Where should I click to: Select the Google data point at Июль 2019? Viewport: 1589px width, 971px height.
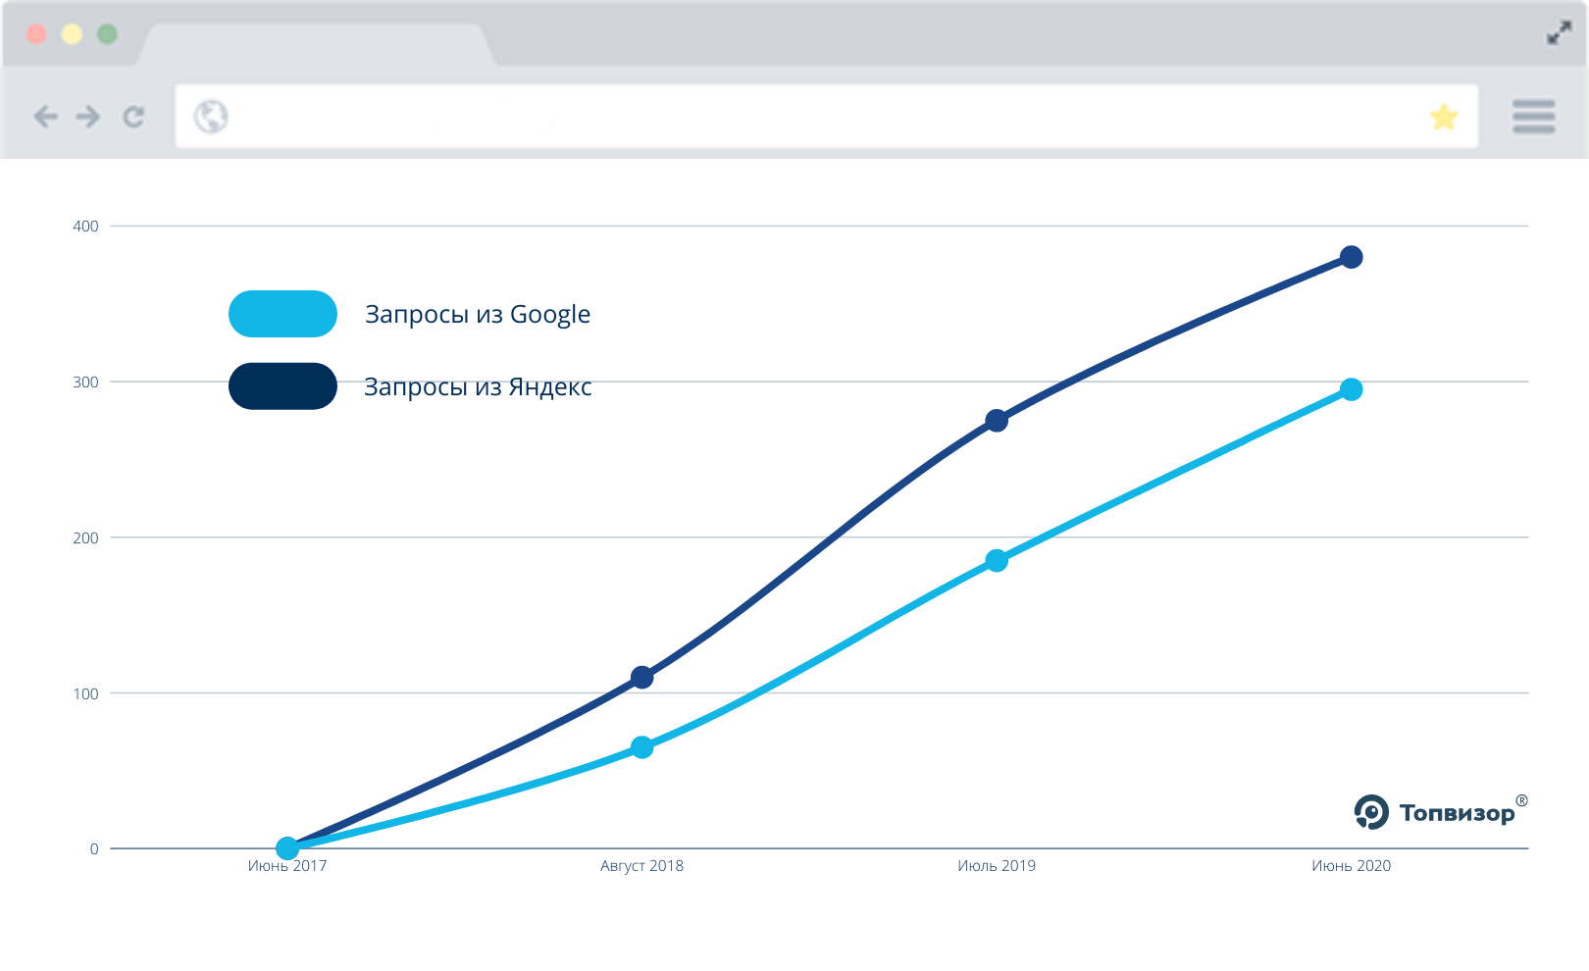[997, 561]
